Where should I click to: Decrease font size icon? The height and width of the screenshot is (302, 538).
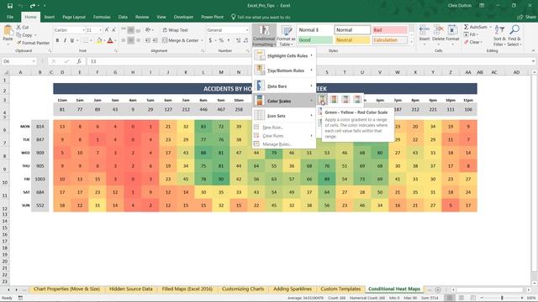114,30
